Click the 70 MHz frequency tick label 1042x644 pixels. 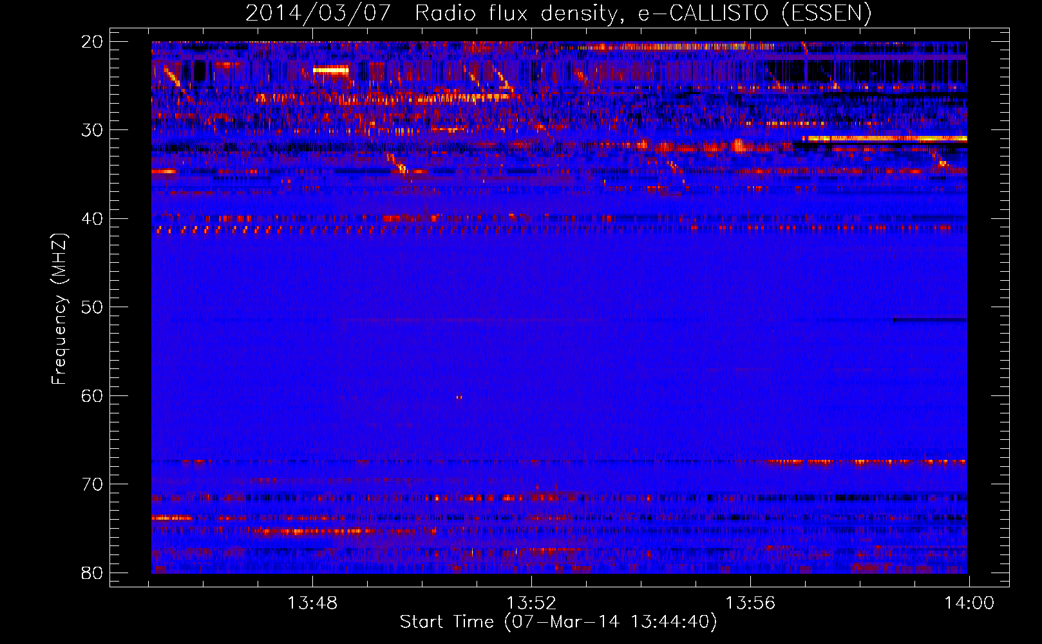coord(92,484)
